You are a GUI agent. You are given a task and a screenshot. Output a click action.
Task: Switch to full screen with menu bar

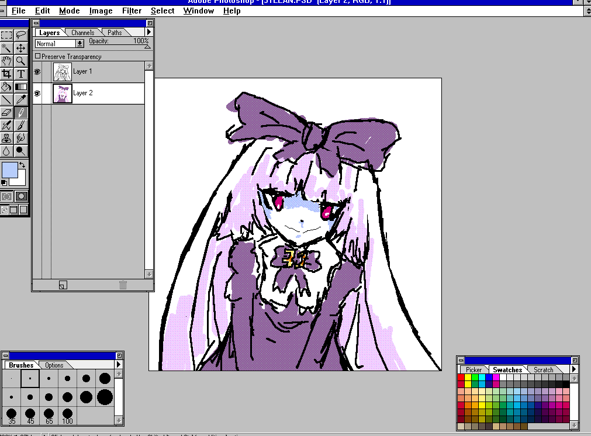pyautogui.click(x=14, y=210)
